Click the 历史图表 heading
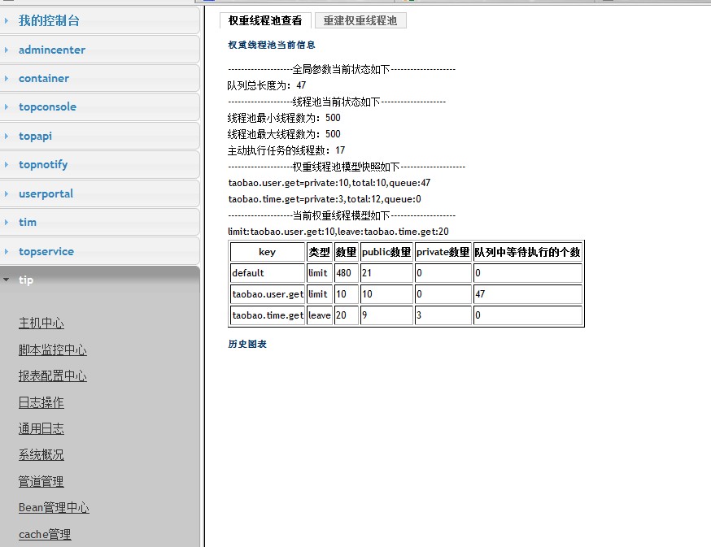 247,344
